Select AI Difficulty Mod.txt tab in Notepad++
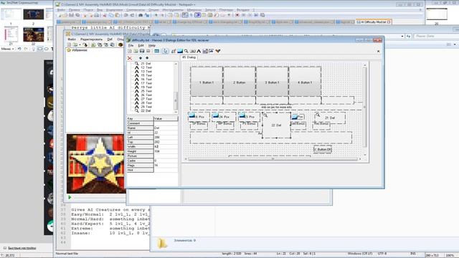 (374, 22)
